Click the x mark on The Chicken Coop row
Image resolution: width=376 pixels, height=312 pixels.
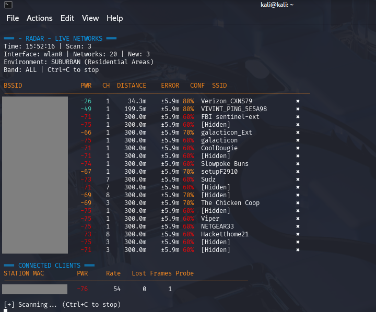(298, 203)
